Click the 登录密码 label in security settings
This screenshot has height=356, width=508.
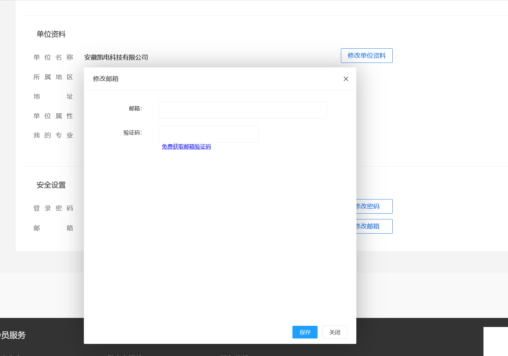(x=53, y=208)
